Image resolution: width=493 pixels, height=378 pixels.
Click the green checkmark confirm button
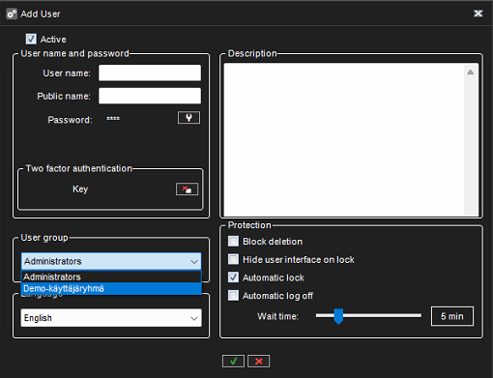tap(233, 362)
